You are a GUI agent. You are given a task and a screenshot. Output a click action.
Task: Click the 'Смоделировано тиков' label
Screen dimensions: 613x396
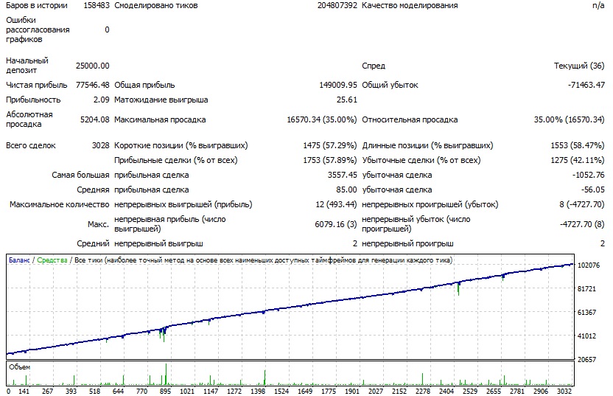(156, 5)
